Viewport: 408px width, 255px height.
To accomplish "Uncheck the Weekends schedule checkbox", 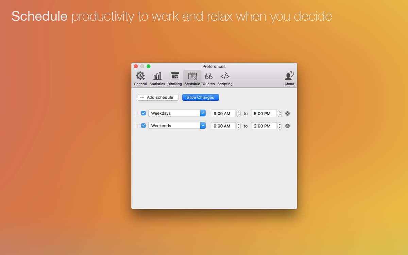I will [x=143, y=125].
